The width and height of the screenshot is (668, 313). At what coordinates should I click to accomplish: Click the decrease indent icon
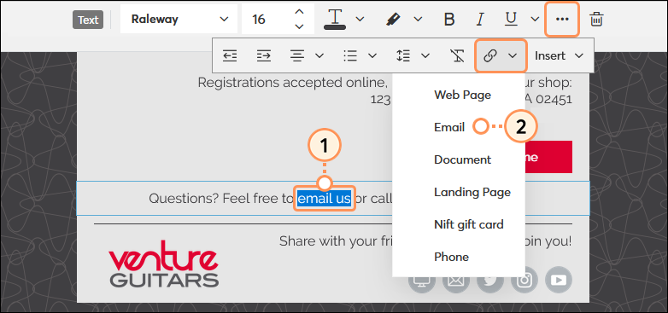coord(230,55)
